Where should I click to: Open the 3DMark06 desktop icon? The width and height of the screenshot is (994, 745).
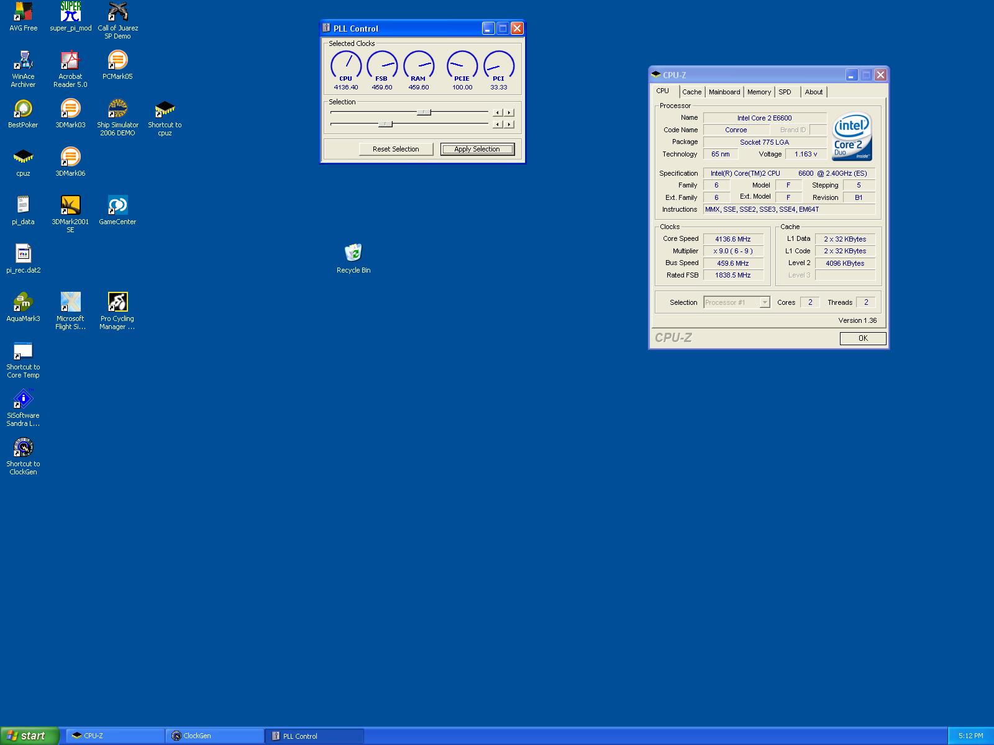coord(70,162)
